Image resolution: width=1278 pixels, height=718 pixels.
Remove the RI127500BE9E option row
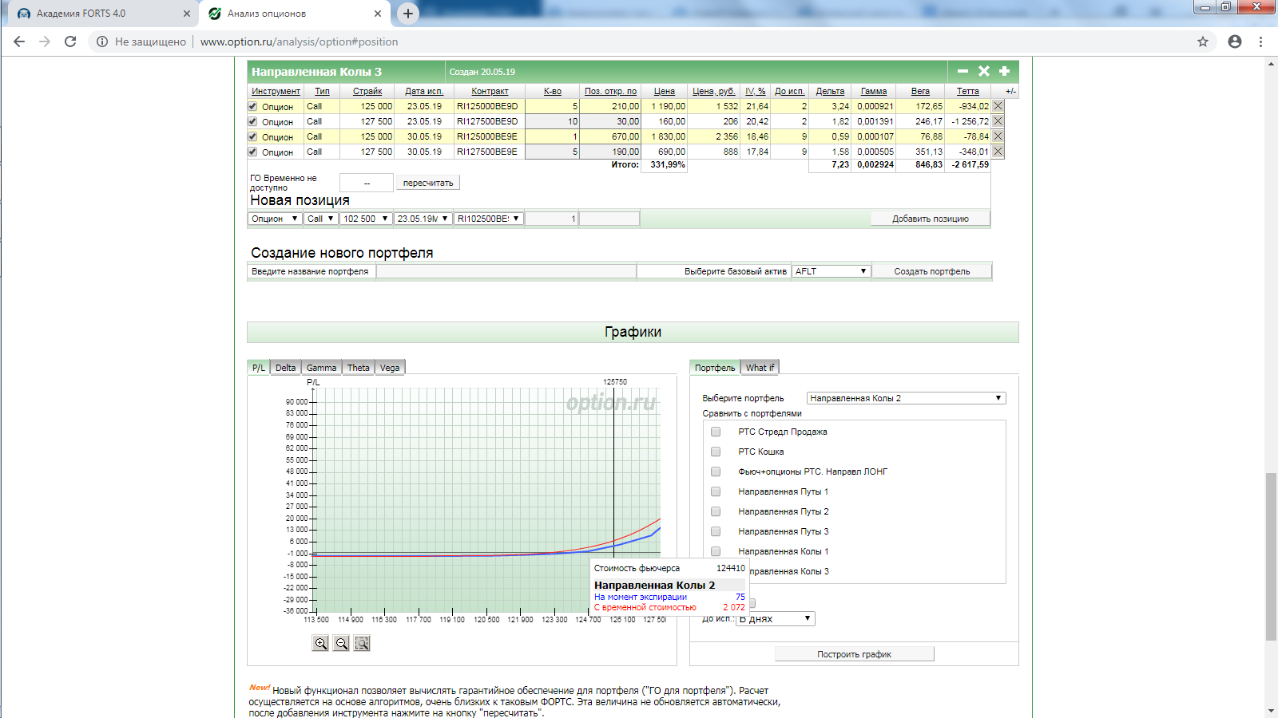pyautogui.click(x=998, y=152)
